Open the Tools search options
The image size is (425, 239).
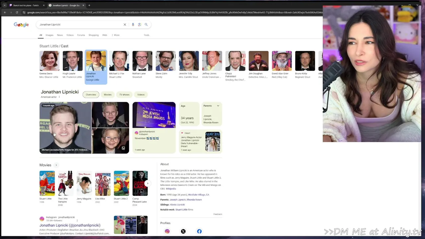click(x=146, y=35)
